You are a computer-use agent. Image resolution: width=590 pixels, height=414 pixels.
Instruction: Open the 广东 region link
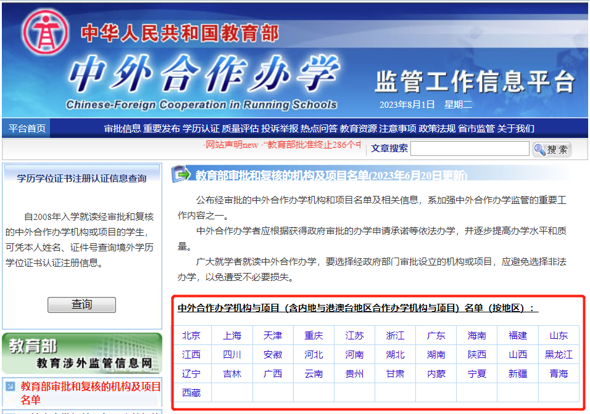[x=436, y=336]
